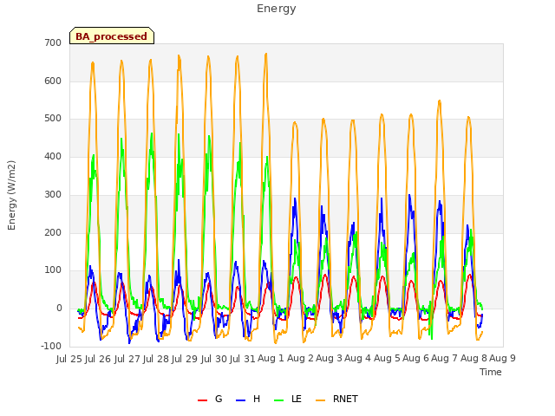Viewport: 555px width, 416px height.
Task: Select the G legend label
Action: tap(219, 399)
